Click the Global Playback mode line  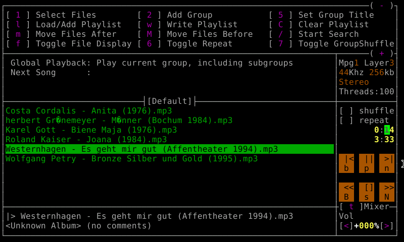(152, 63)
